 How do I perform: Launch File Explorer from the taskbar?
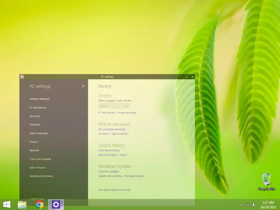(22, 205)
